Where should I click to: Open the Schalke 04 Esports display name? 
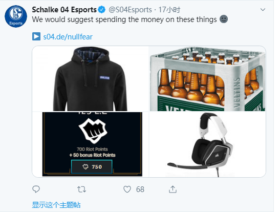(64, 10)
